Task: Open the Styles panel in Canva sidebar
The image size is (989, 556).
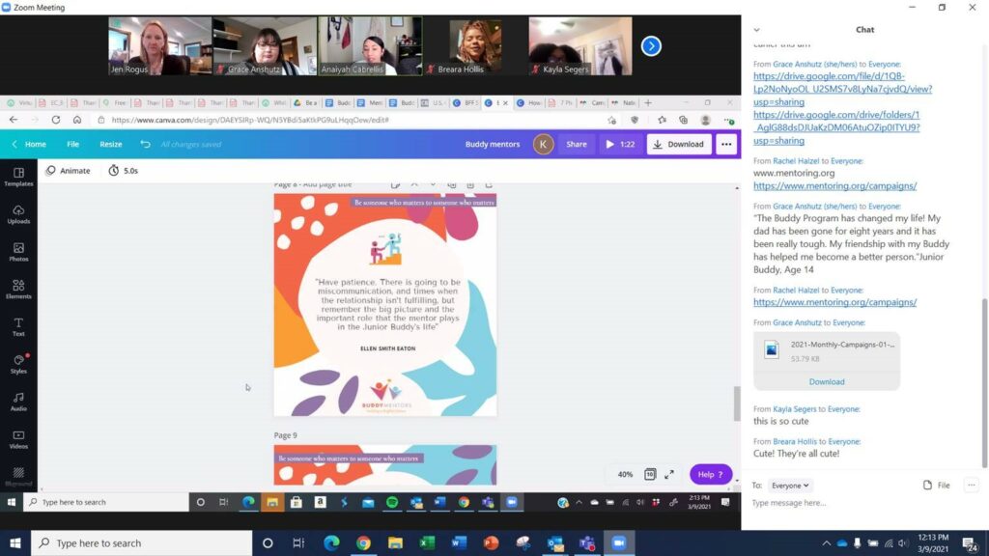Action: coord(18,364)
